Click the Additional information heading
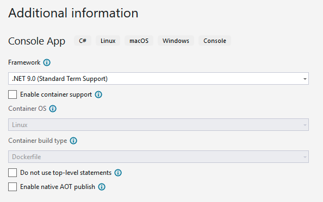 (x=73, y=13)
